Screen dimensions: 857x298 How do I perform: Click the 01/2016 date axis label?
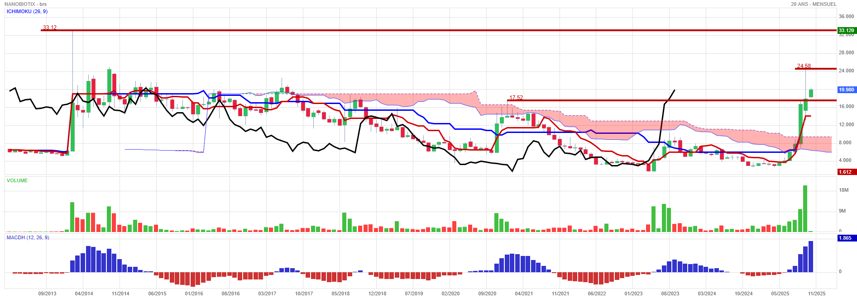pos(194,293)
